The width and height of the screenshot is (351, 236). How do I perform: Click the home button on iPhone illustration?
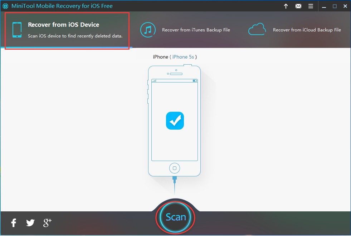pyautogui.click(x=175, y=168)
